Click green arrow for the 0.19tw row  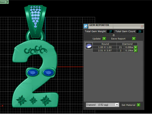tap(136, 51)
